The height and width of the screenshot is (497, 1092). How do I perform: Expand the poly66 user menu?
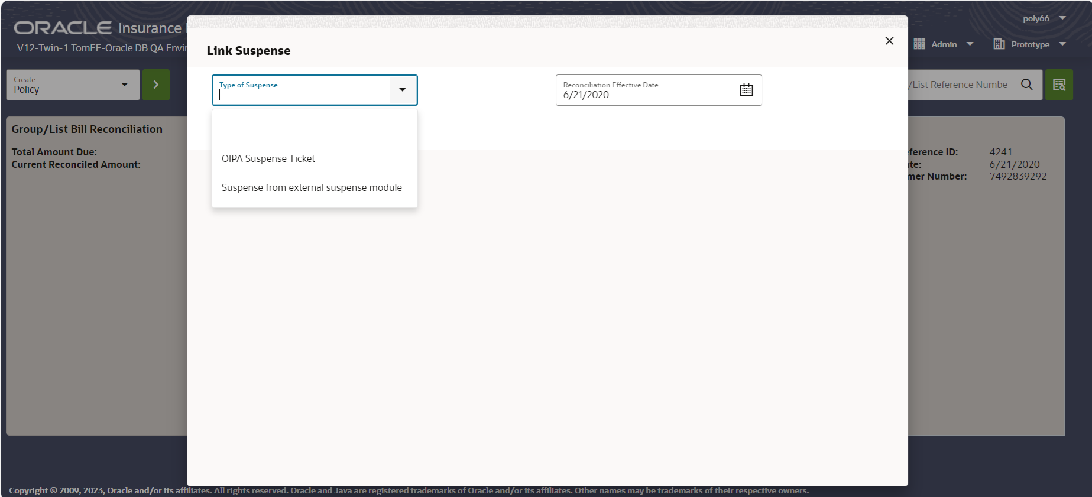(x=1044, y=18)
